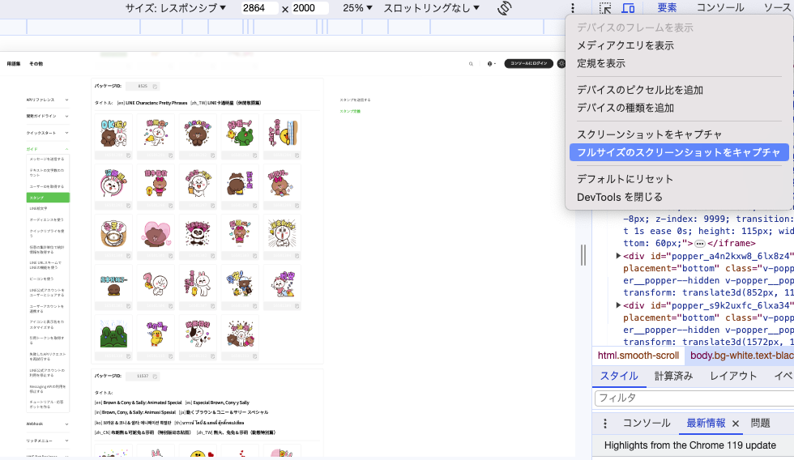This screenshot has height=460, width=794.
Task: Expand the リッチメニュー sidebar section
Action: click(48, 441)
